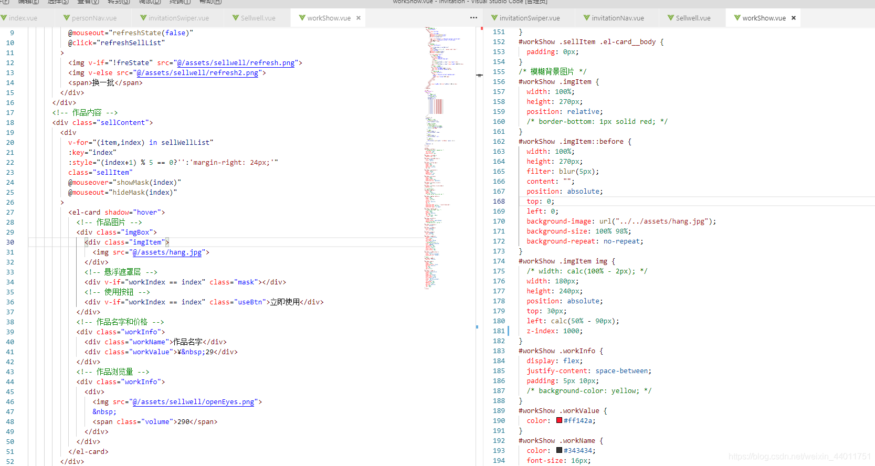Open the @/assets/hang.jpg link
The image size is (875, 466).
point(167,252)
